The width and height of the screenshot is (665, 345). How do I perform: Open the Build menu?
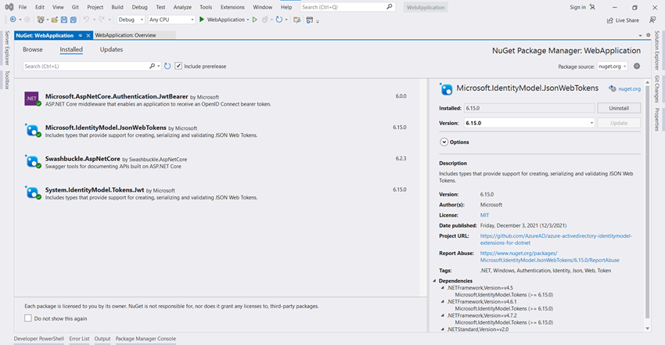[x=117, y=7]
